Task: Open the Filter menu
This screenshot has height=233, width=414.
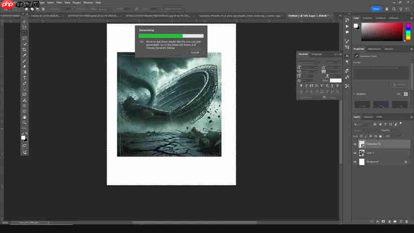Action: 59,2
